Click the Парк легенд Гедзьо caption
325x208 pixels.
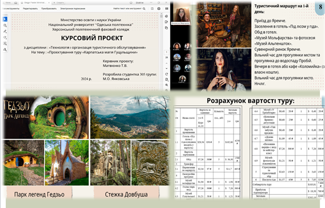click(x=39, y=195)
